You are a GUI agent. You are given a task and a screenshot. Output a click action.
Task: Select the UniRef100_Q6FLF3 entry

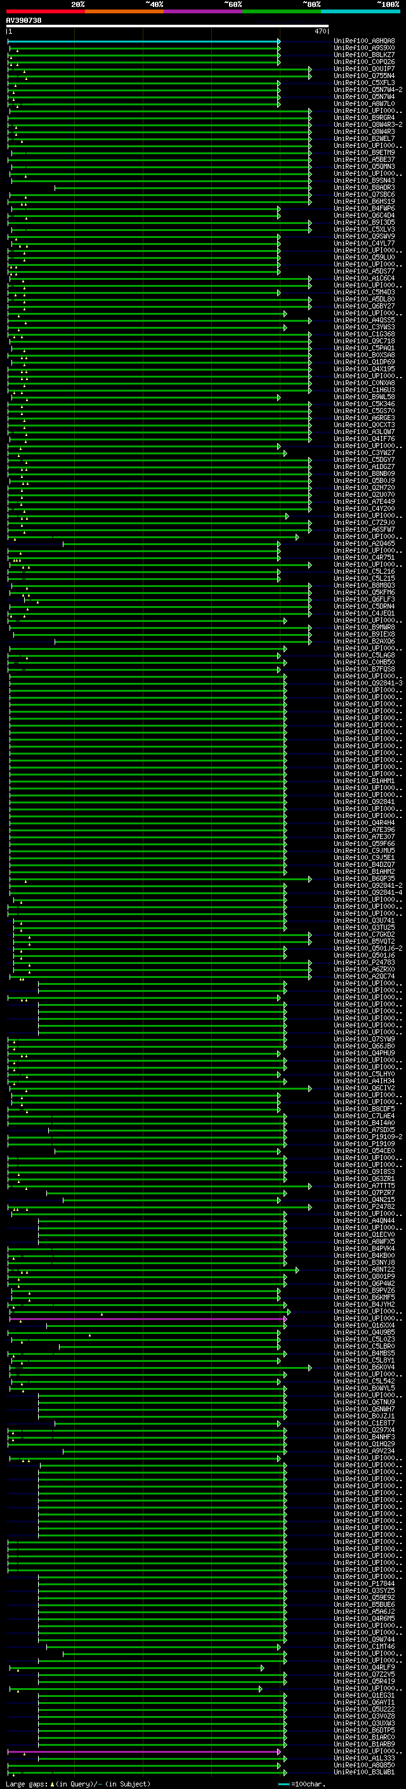(364, 599)
